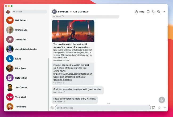173x117 pixels.
Task: Open the sticker picker
Action: 154,108
